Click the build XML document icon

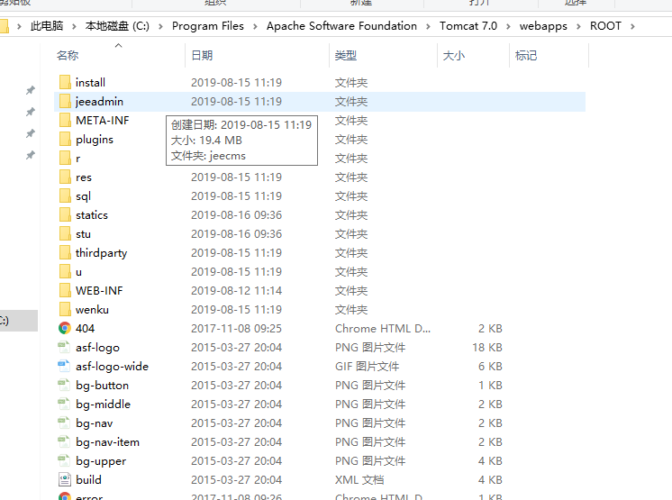(65, 480)
